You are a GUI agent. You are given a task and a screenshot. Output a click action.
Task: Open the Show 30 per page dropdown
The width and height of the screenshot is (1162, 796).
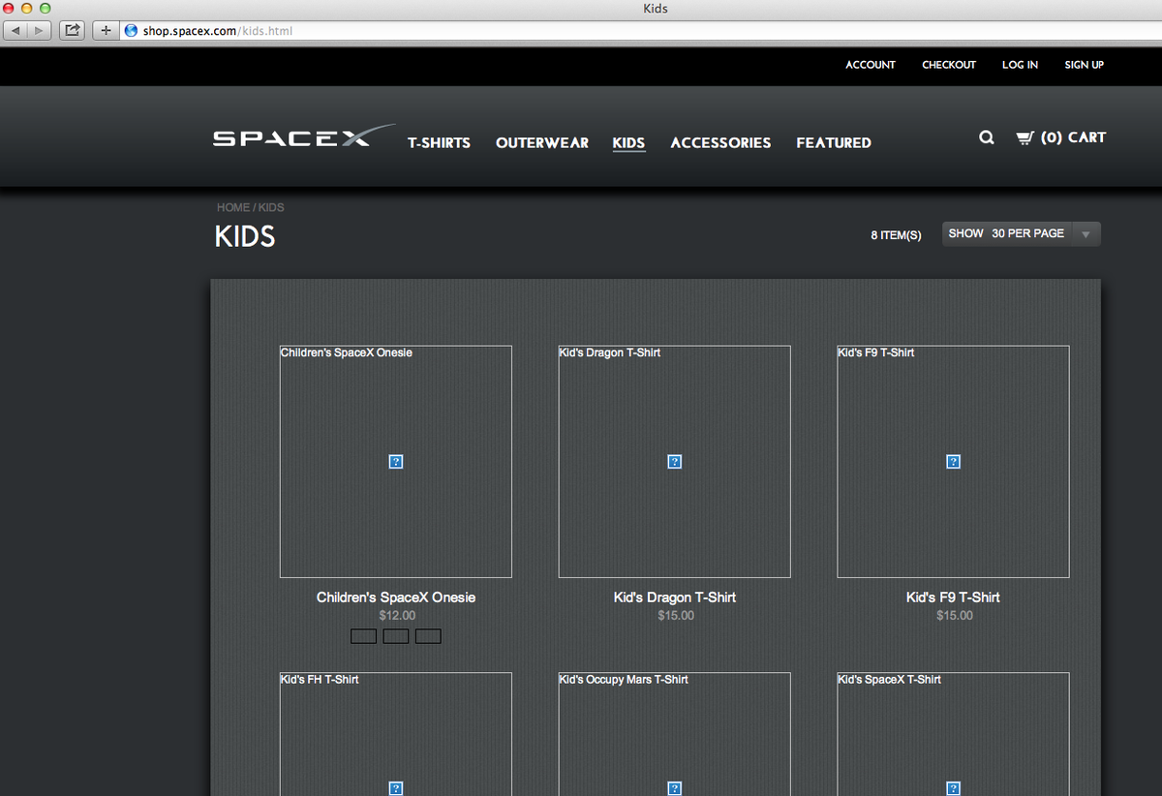click(x=1022, y=233)
